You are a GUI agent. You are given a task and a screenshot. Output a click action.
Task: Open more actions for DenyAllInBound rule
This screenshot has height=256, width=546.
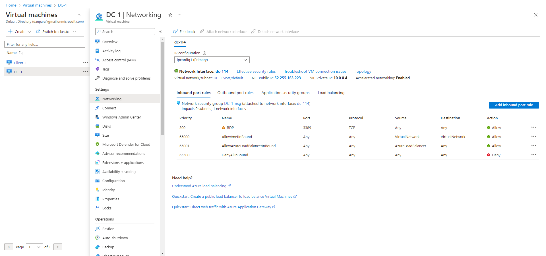pyautogui.click(x=534, y=155)
